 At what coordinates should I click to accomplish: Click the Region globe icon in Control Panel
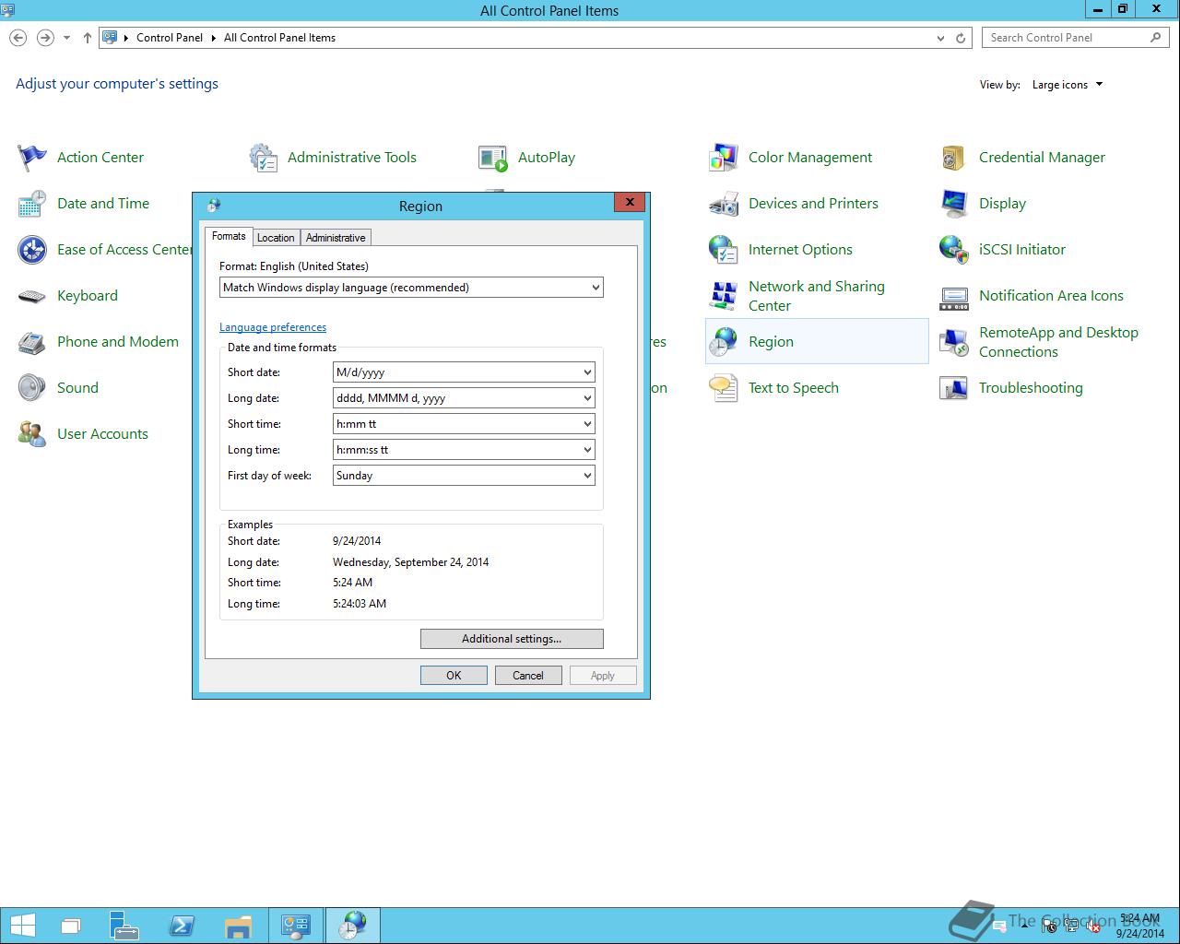724,342
